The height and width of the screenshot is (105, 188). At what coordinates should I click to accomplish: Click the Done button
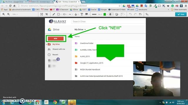tap(181, 14)
